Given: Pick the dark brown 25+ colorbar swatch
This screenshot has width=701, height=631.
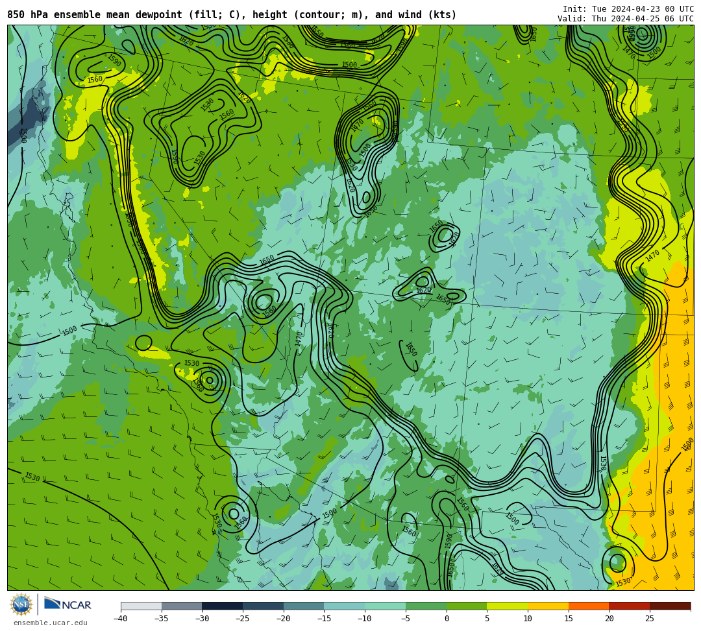Looking at the screenshot, I should [x=670, y=606].
